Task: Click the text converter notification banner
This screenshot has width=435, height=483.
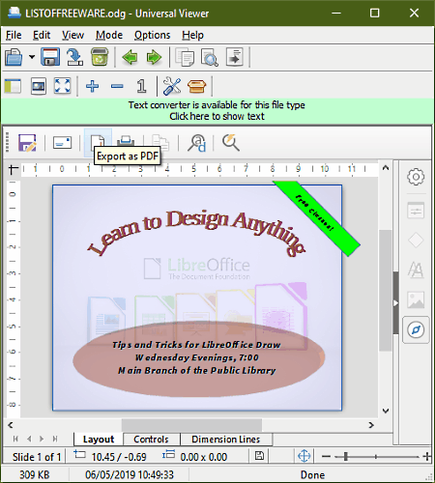Action: pyautogui.click(x=217, y=111)
